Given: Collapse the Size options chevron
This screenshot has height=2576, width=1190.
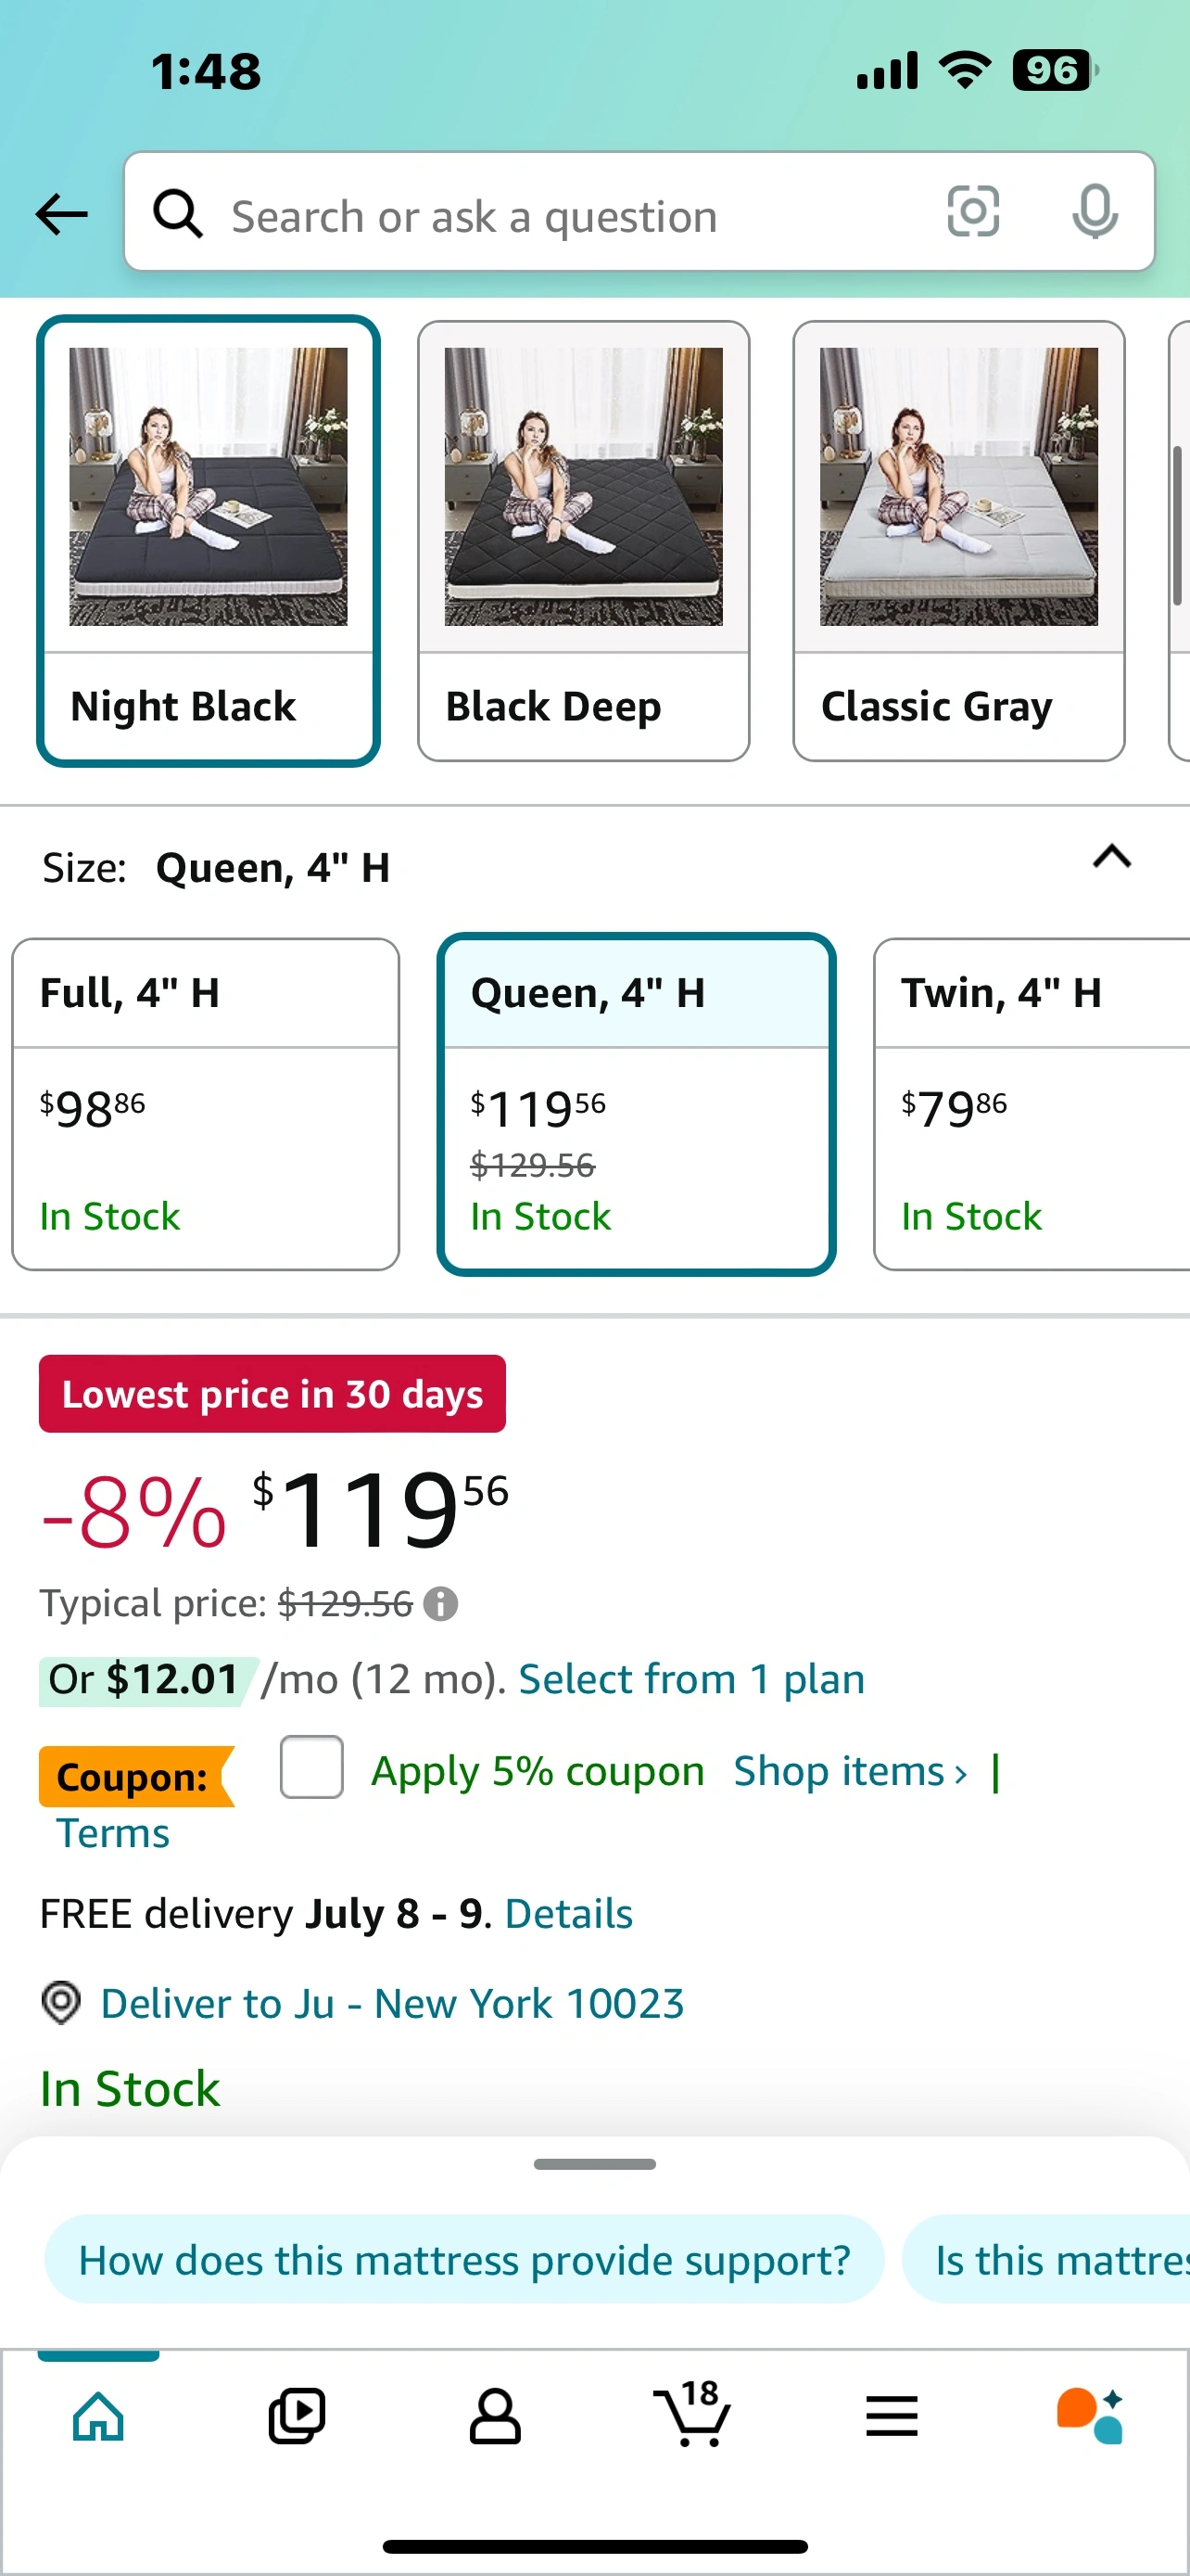Looking at the screenshot, I should click(x=1111, y=857).
